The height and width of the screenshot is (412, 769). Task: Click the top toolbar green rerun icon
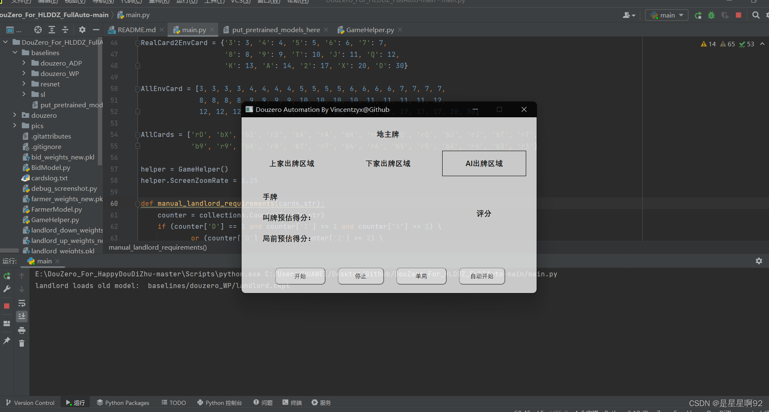[x=698, y=15]
